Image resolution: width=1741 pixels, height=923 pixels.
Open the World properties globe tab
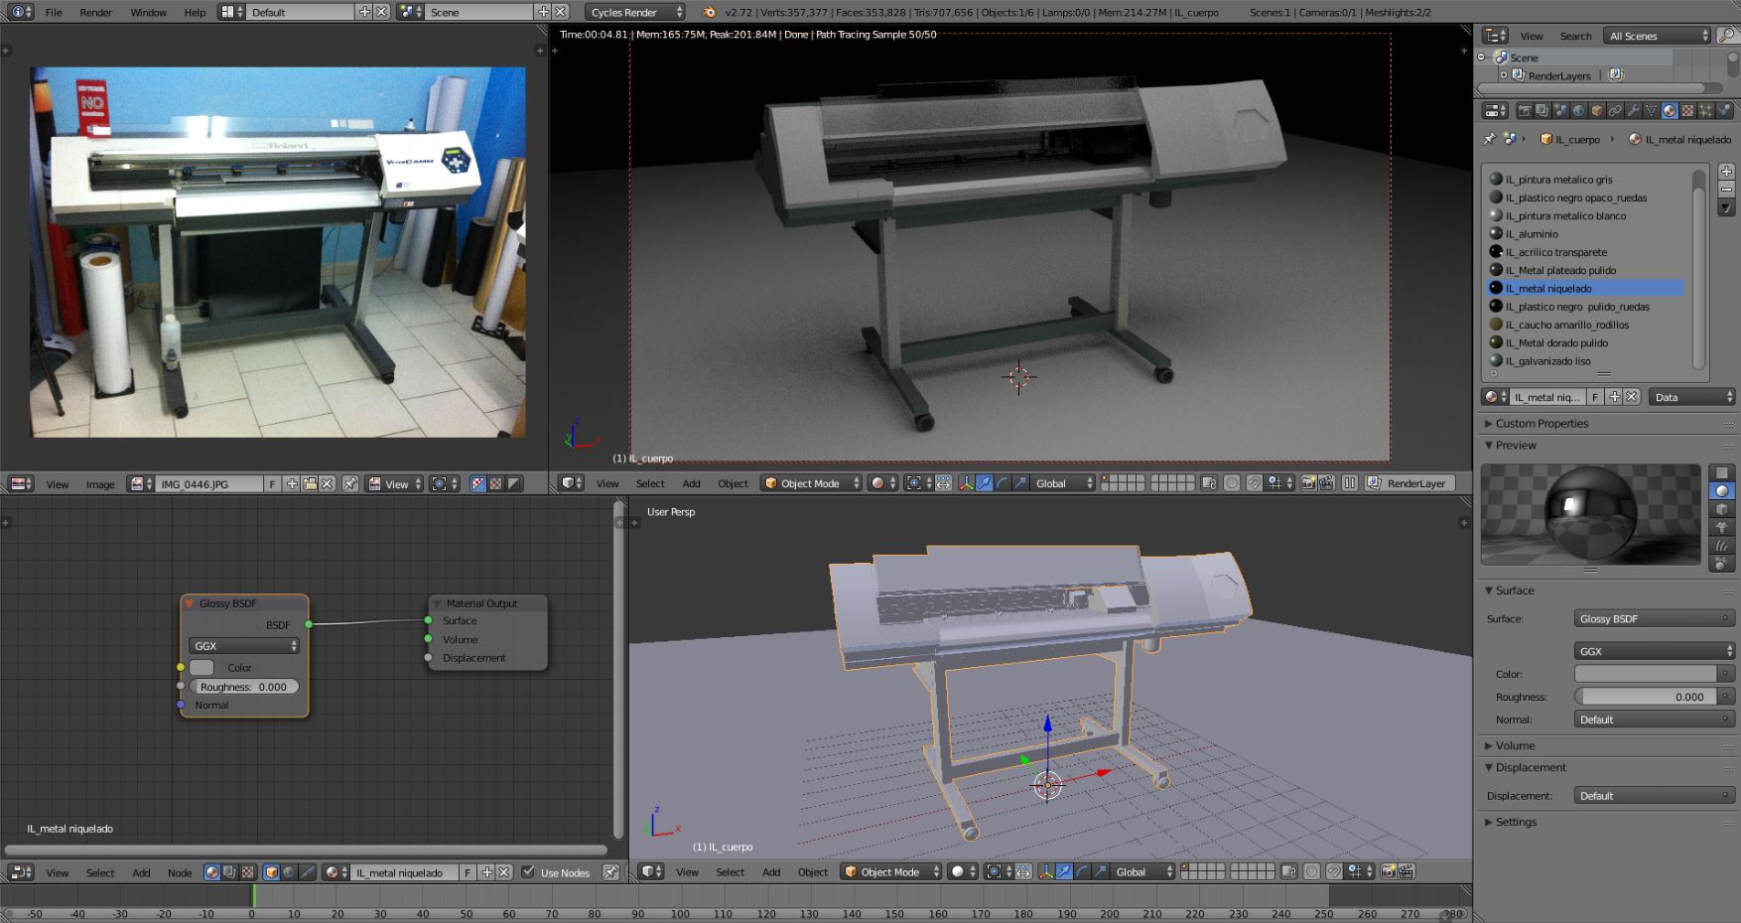click(x=1578, y=111)
